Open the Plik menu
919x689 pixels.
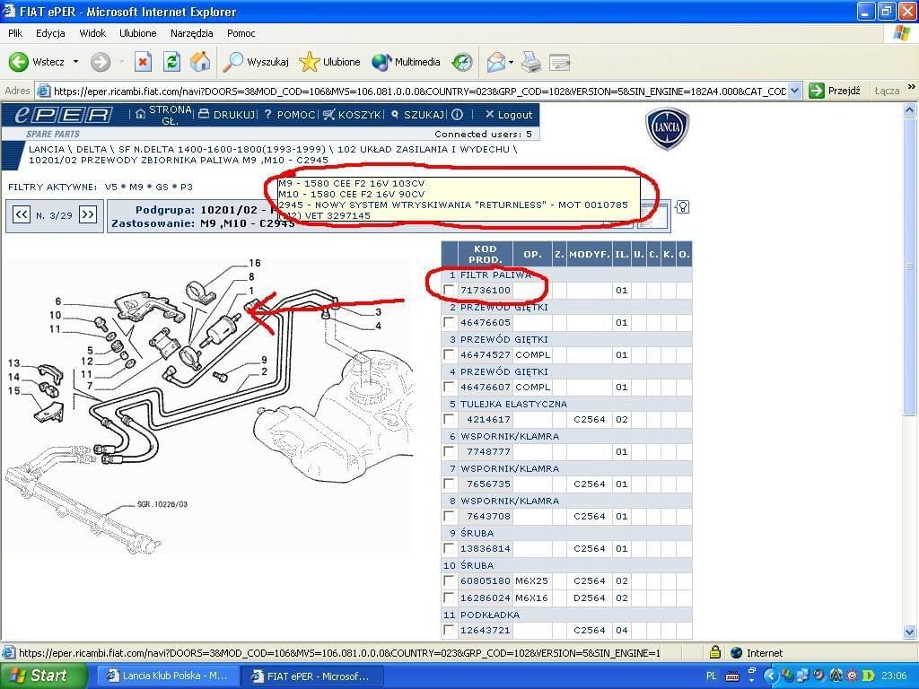tap(16, 33)
